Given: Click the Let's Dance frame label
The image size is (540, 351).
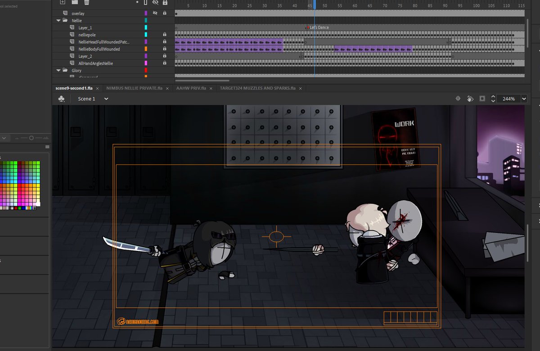Looking at the screenshot, I should coord(319,27).
